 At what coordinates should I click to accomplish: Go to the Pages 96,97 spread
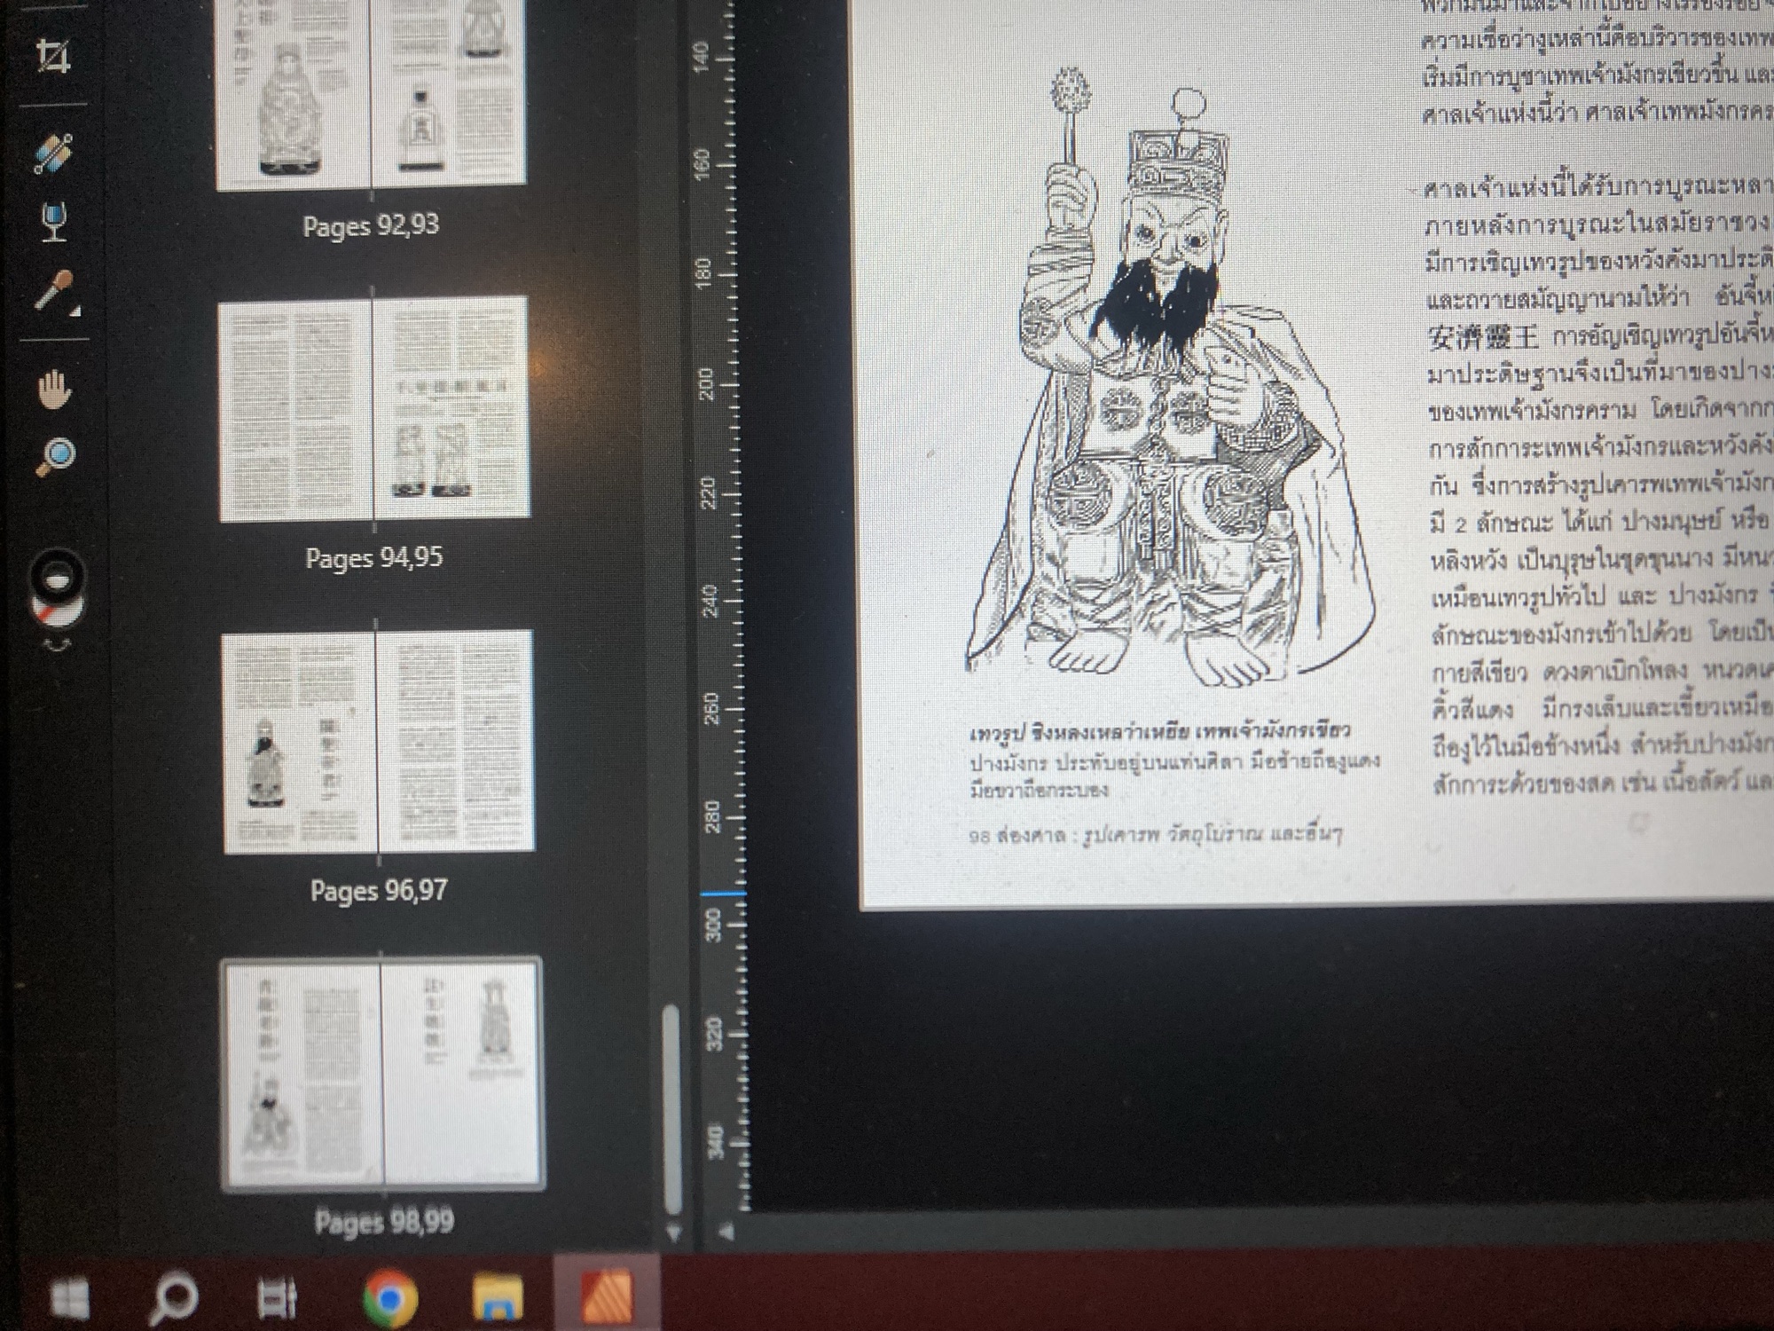(378, 741)
